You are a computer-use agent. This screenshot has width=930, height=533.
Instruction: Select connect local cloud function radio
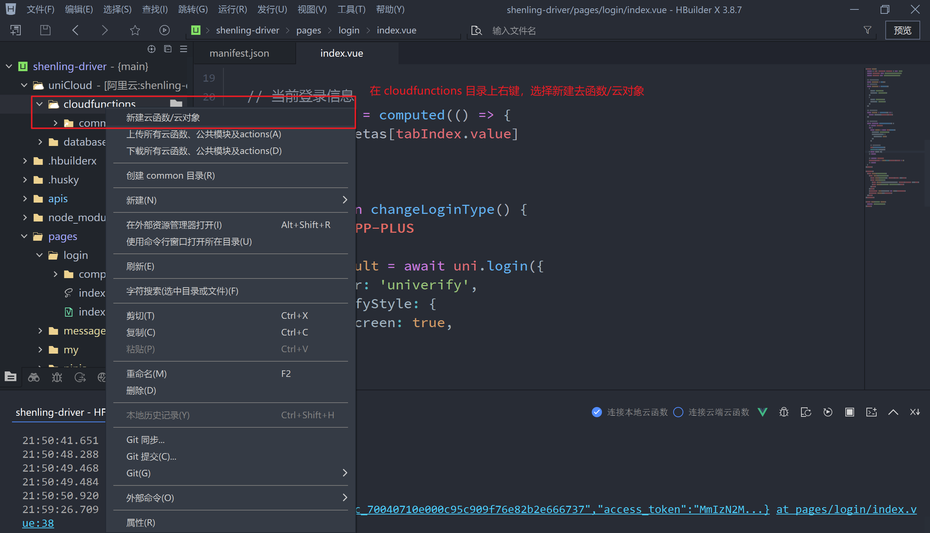[597, 412]
